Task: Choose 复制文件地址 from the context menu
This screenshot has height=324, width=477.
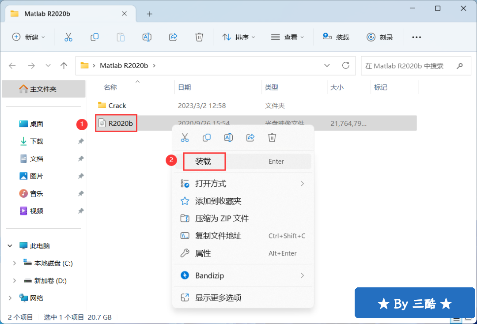Action: pos(243,236)
